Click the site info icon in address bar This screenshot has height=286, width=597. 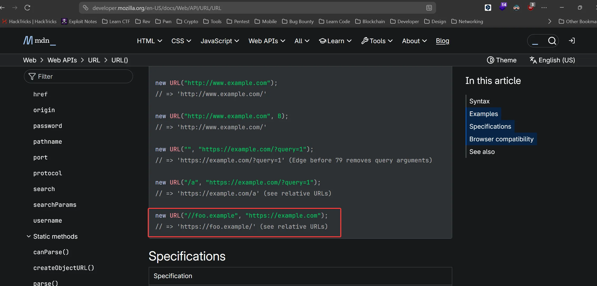(86, 8)
